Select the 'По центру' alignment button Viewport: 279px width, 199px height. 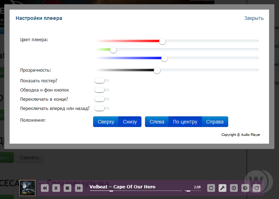click(185, 122)
